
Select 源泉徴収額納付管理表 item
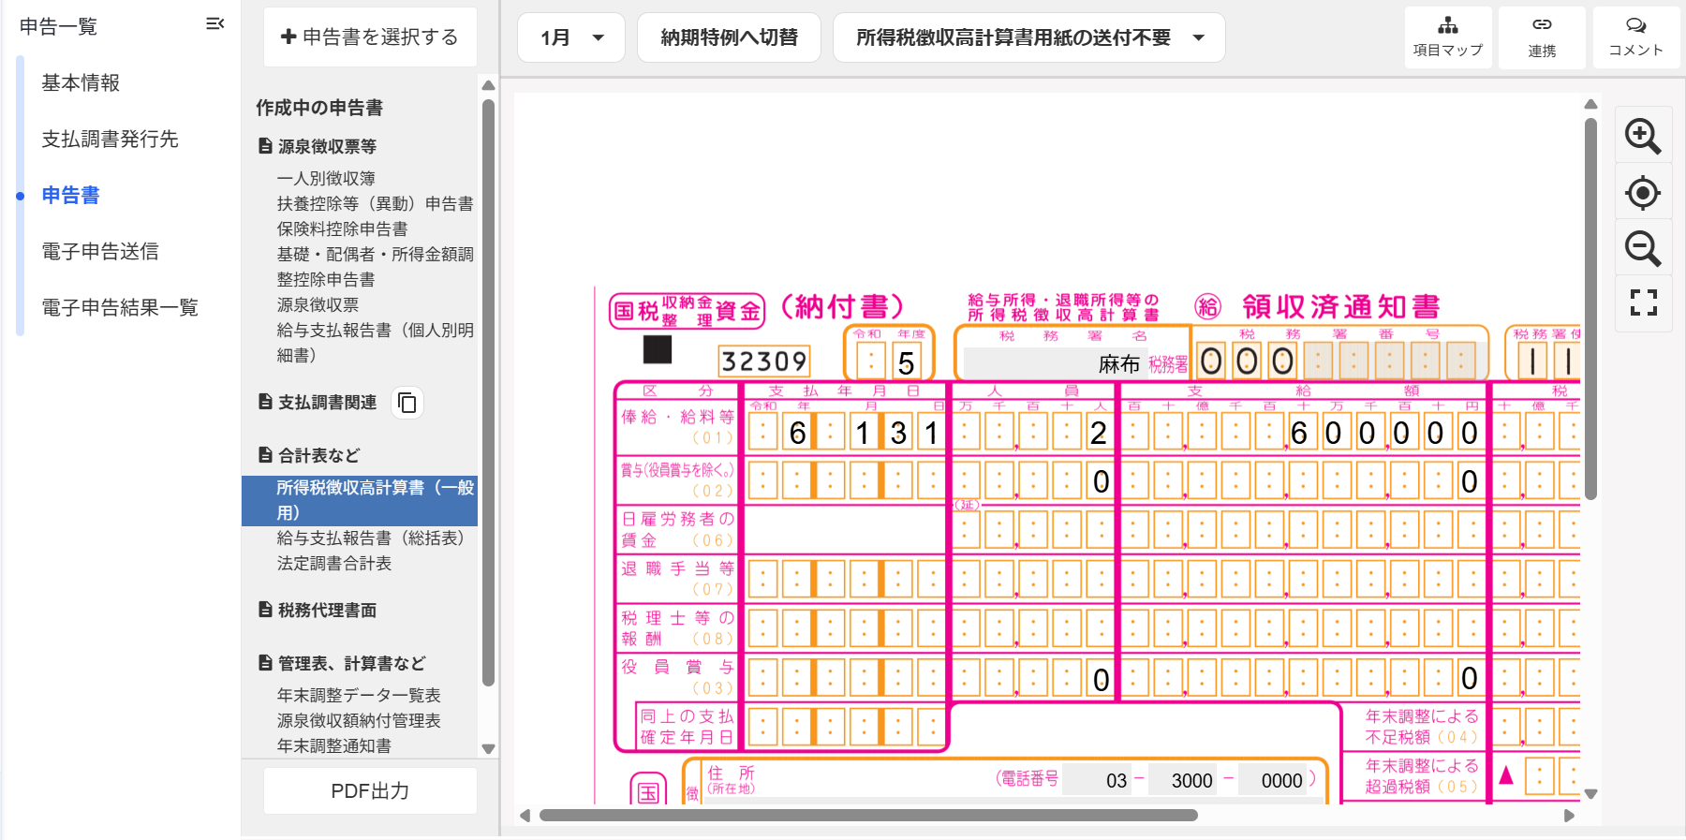[359, 720]
